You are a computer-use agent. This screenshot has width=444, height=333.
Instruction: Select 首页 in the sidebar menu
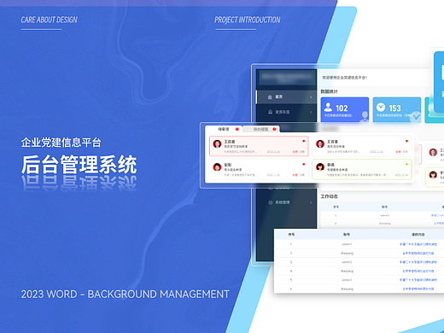(x=286, y=97)
